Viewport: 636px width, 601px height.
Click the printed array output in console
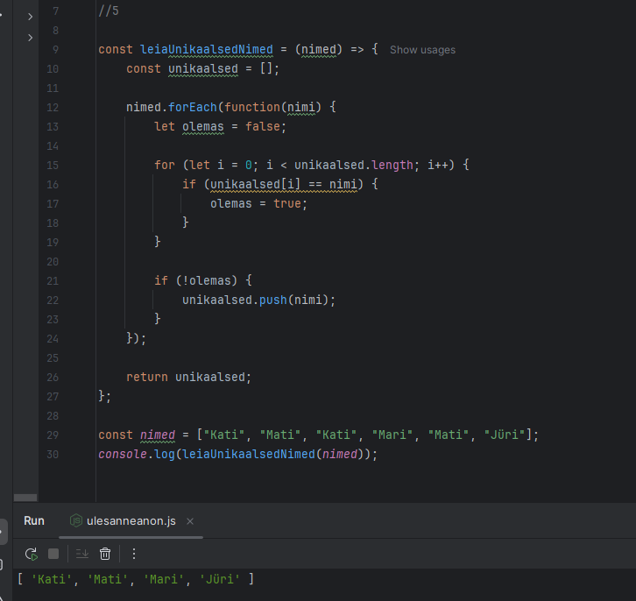135,579
